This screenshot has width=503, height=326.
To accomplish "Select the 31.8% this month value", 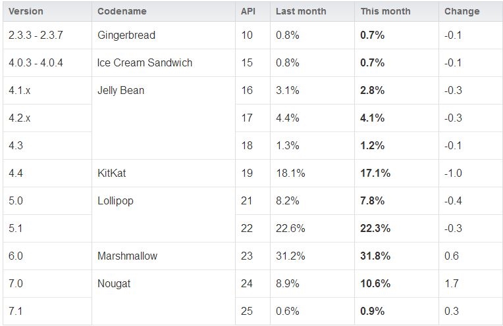I will point(375,256).
